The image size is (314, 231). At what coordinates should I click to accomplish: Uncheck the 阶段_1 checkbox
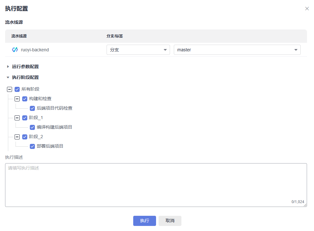(25, 118)
